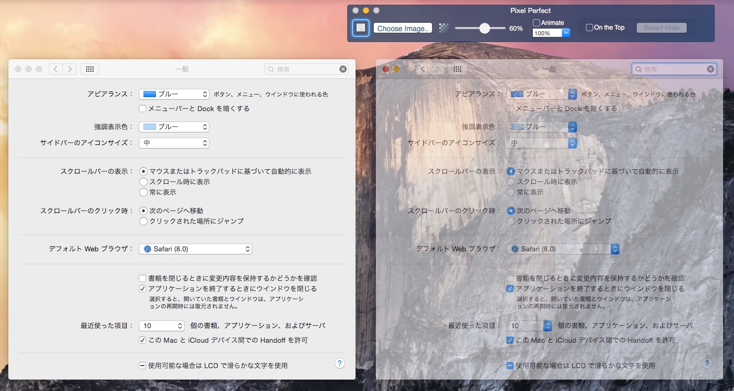Clear search in the translucent right window
Image resolution: width=734 pixels, height=391 pixels.
(711, 69)
